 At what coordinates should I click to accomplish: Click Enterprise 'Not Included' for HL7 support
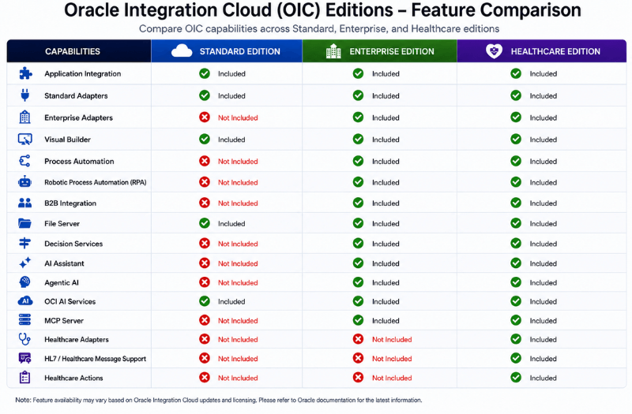(x=392, y=359)
